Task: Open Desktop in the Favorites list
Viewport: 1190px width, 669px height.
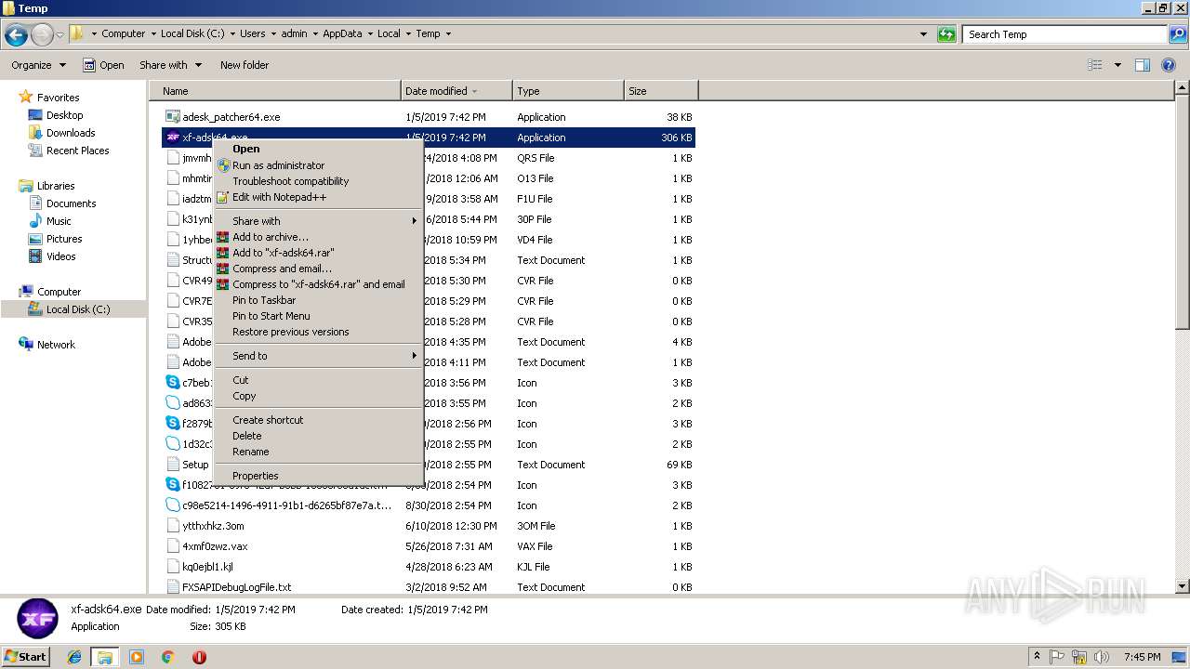Action: tap(64, 115)
